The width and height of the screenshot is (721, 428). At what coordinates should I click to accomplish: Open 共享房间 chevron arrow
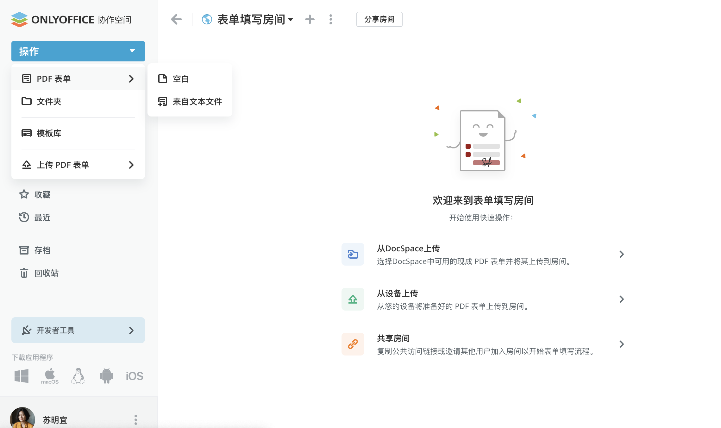pos(622,344)
